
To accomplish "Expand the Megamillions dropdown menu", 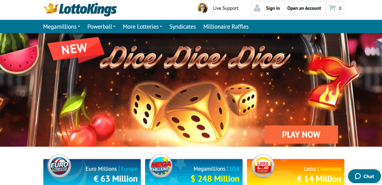I will point(62,27).
